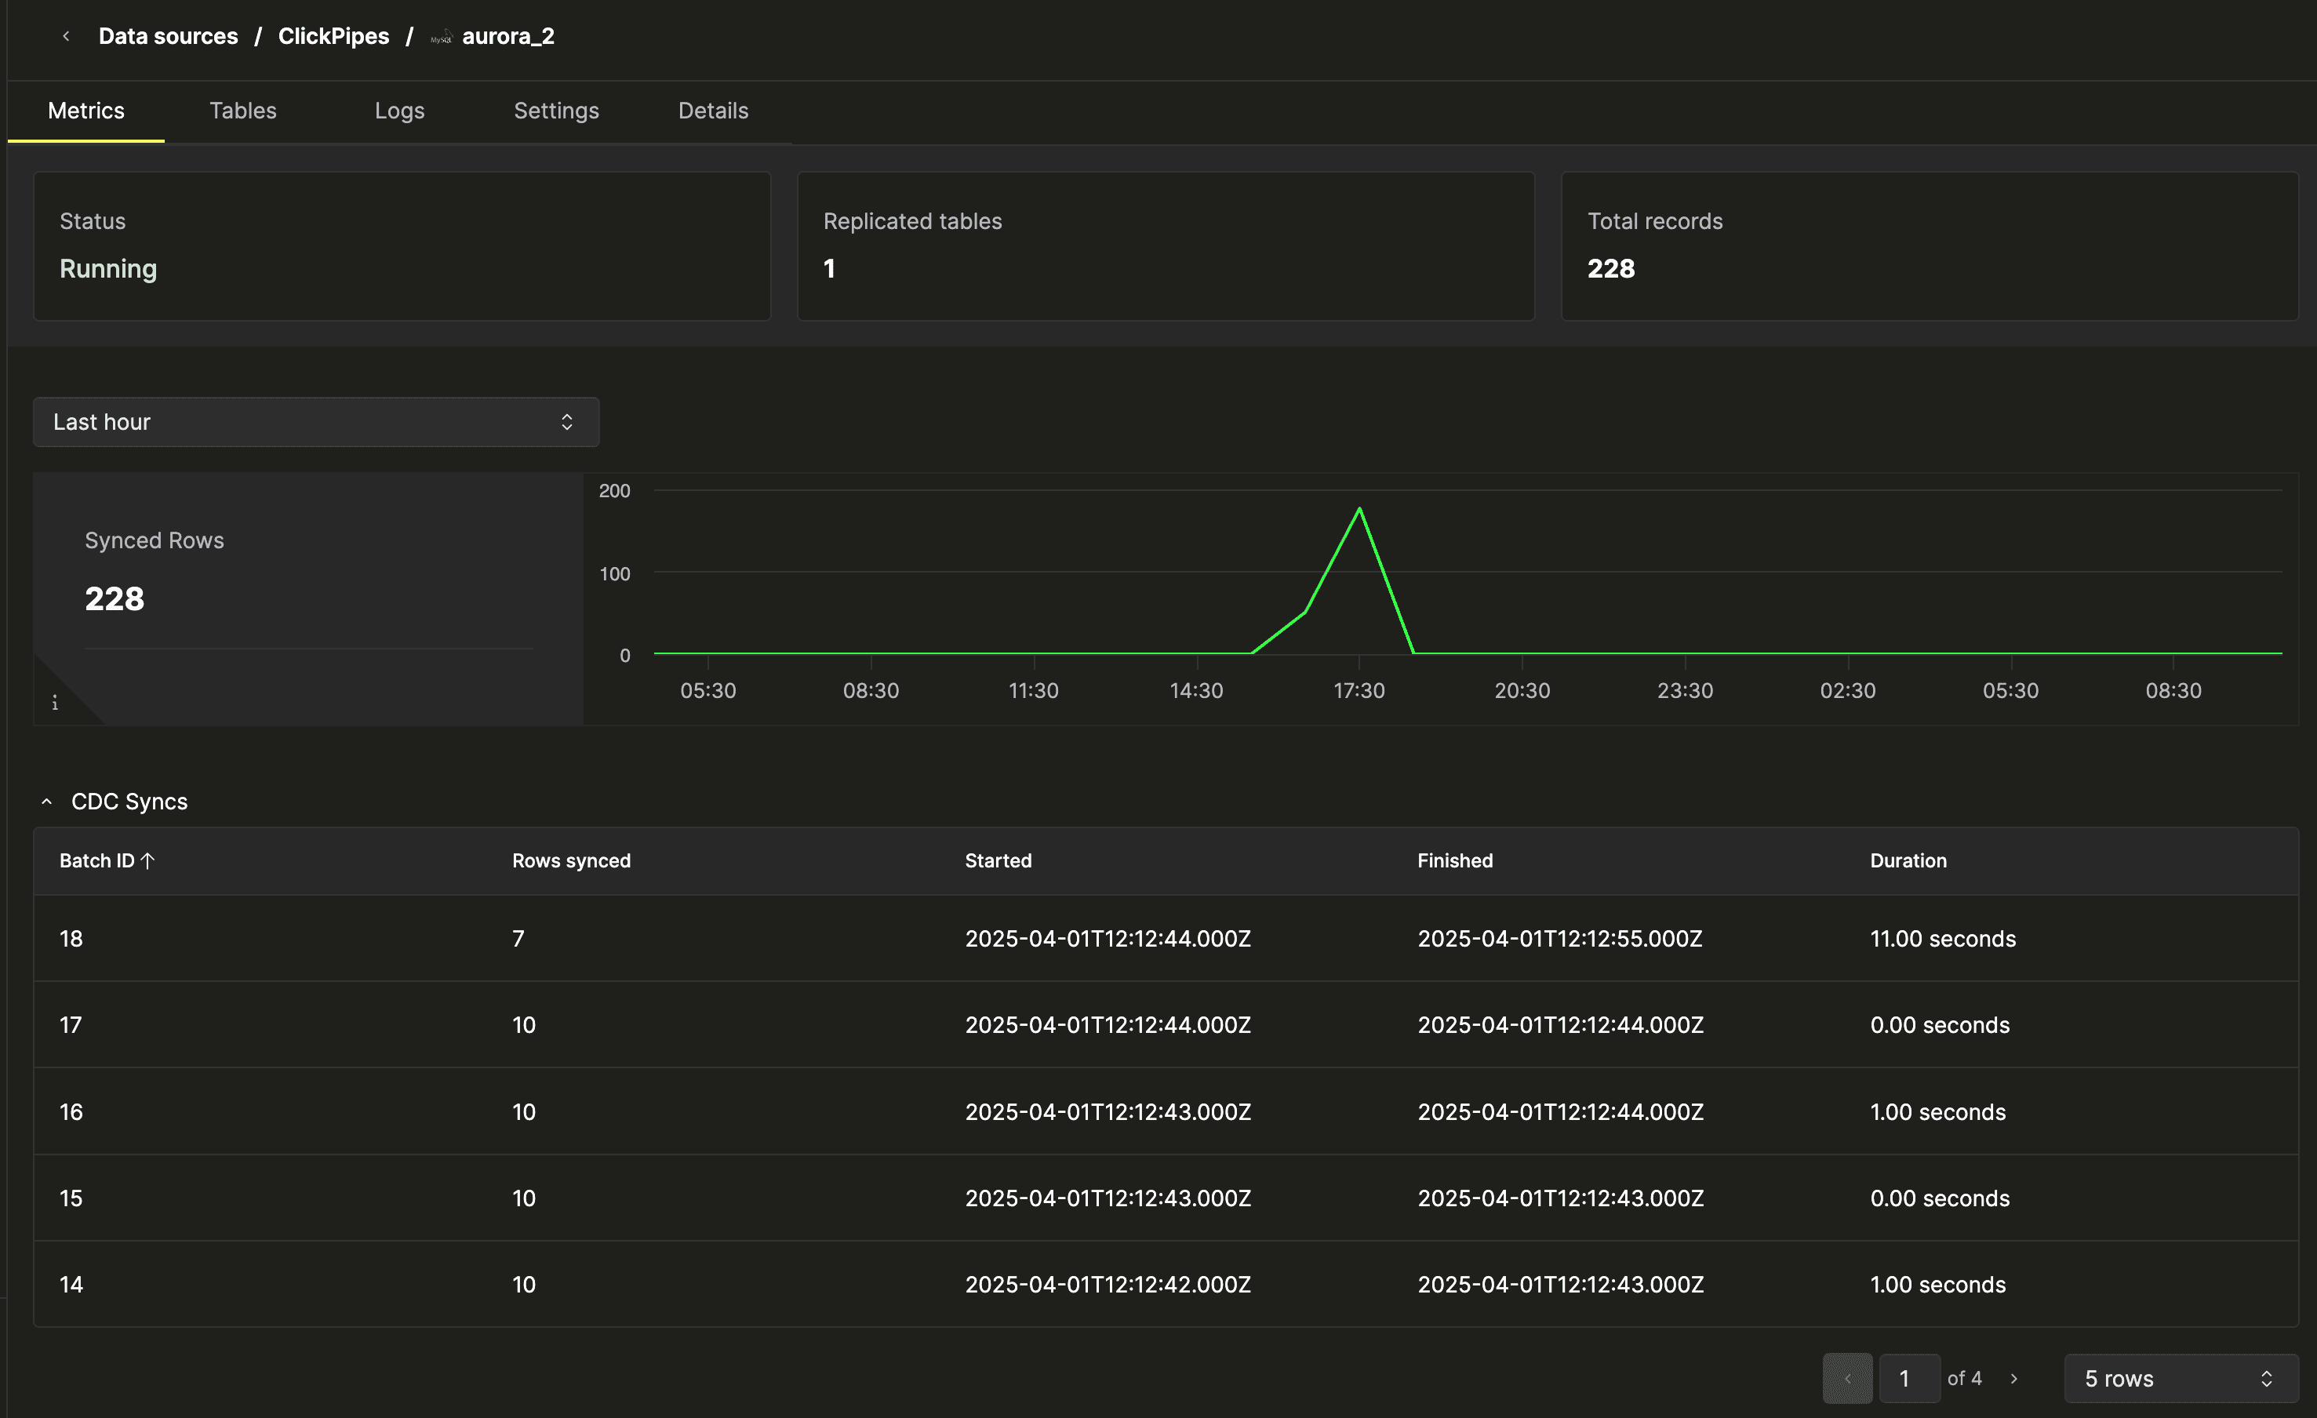The image size is (2317, 1418).
Task: Click the back arrow beside Data sources
Action: tap(66, 36)
